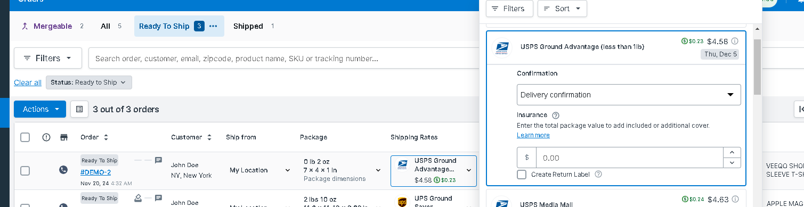Click the UPS logo in second order row
Image resolution: width=804 pixels, height=207 pixels.
click(402, 202)
